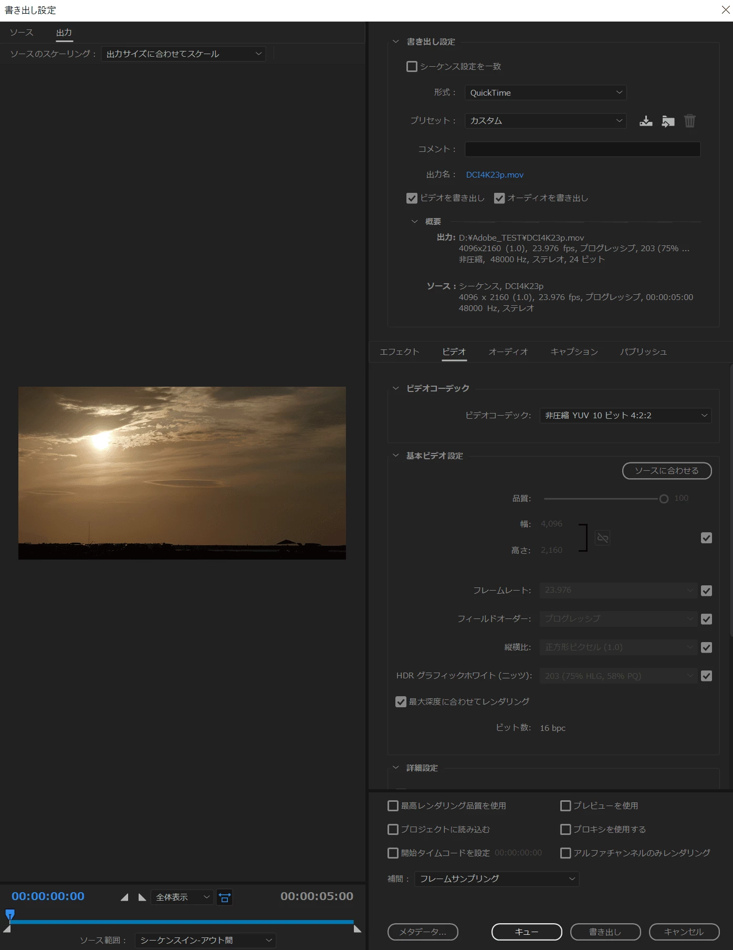Click the import preset icon

coord(668,121)
